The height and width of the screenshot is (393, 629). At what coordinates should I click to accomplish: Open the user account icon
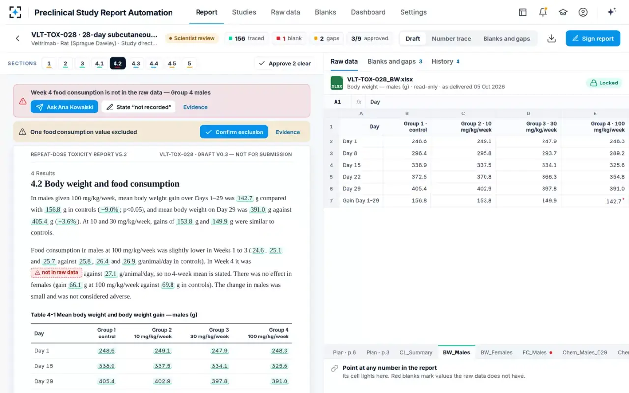[x=583, y=12]
